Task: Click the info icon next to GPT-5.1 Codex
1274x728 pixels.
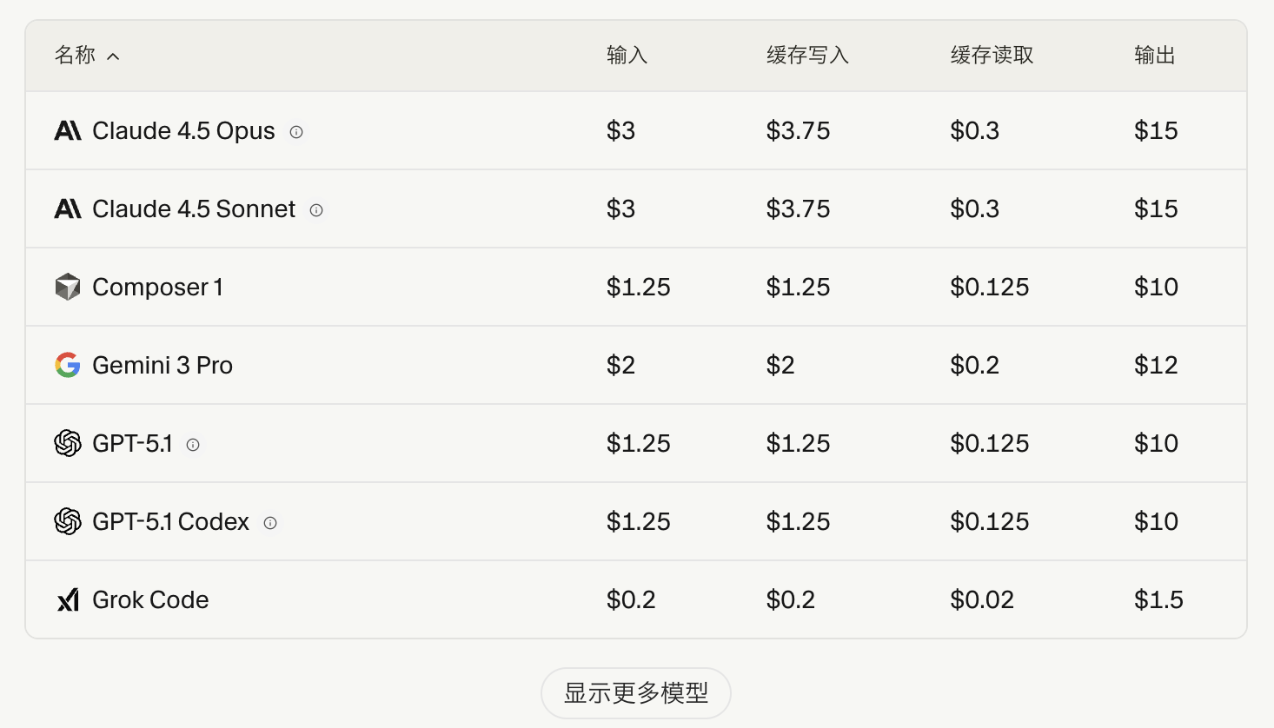Action: click(x=270, y=523)
